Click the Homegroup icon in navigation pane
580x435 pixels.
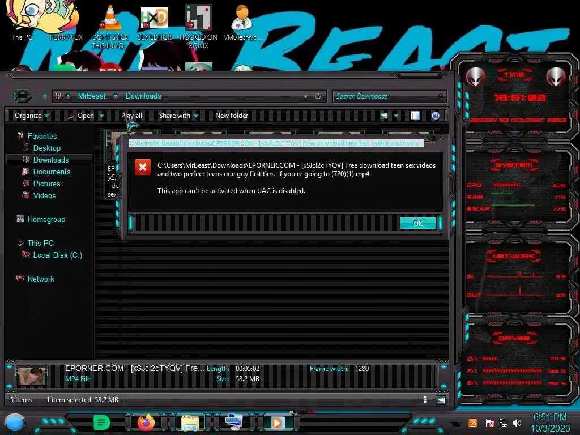(x=20, y=219)
